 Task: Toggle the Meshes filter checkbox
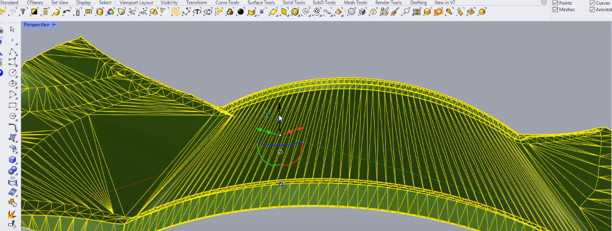point(556,10)
